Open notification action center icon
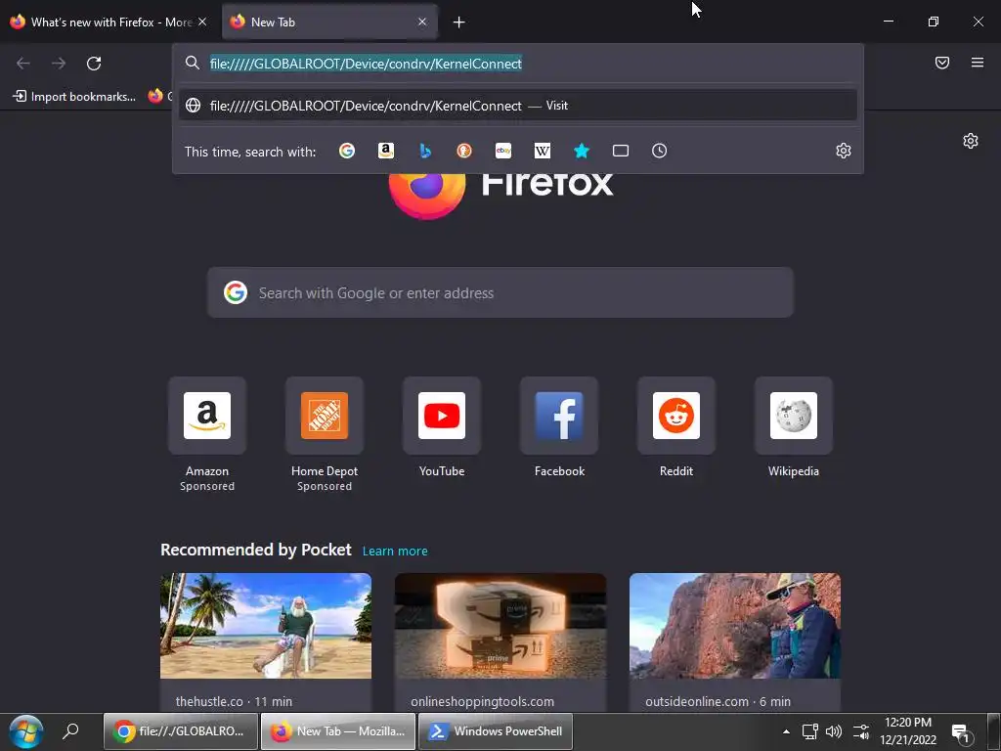 pos(961,733)
